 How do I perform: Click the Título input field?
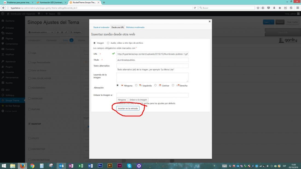(x=152, y=60)
